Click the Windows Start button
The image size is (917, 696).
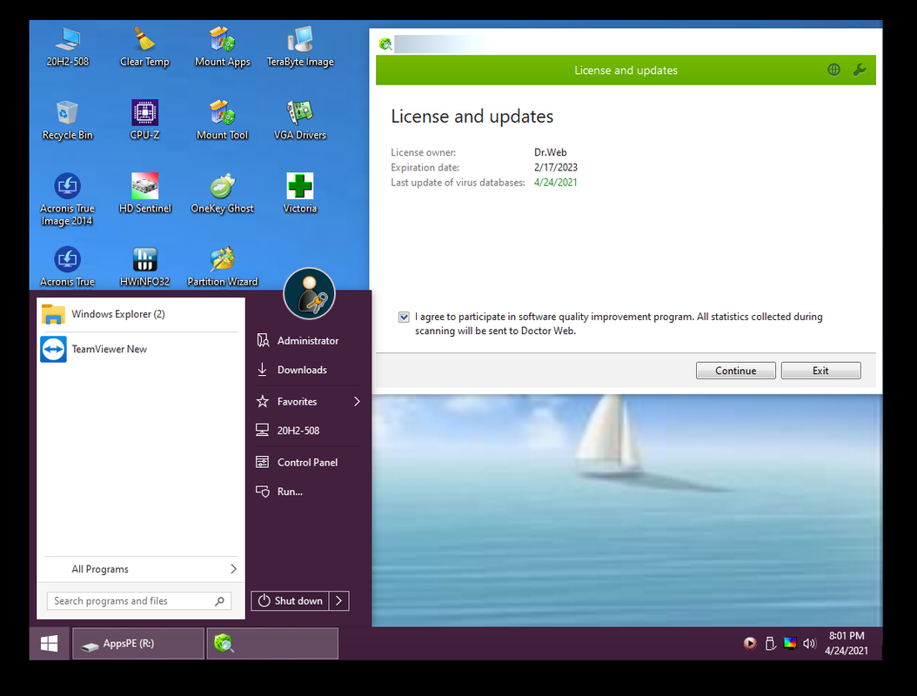tap(49, 643)
